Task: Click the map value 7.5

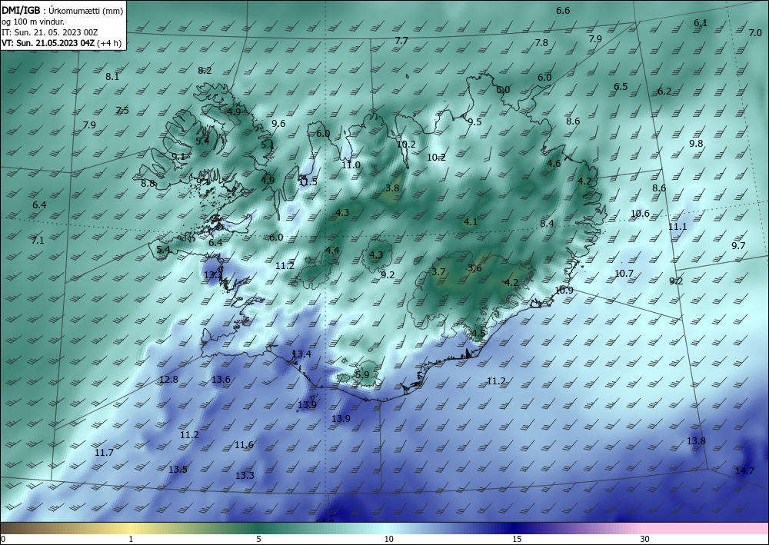Action: [x=122, y=110]
